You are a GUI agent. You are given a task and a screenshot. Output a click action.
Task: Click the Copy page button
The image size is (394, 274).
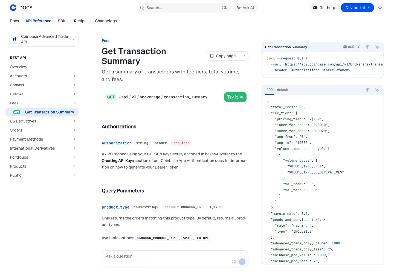coord(223,56)
